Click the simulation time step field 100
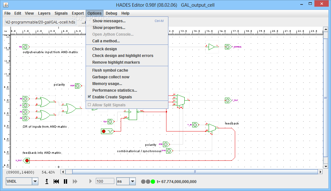Image resolution: width=331 pixels, height=191 pixels. click(105, 181)
